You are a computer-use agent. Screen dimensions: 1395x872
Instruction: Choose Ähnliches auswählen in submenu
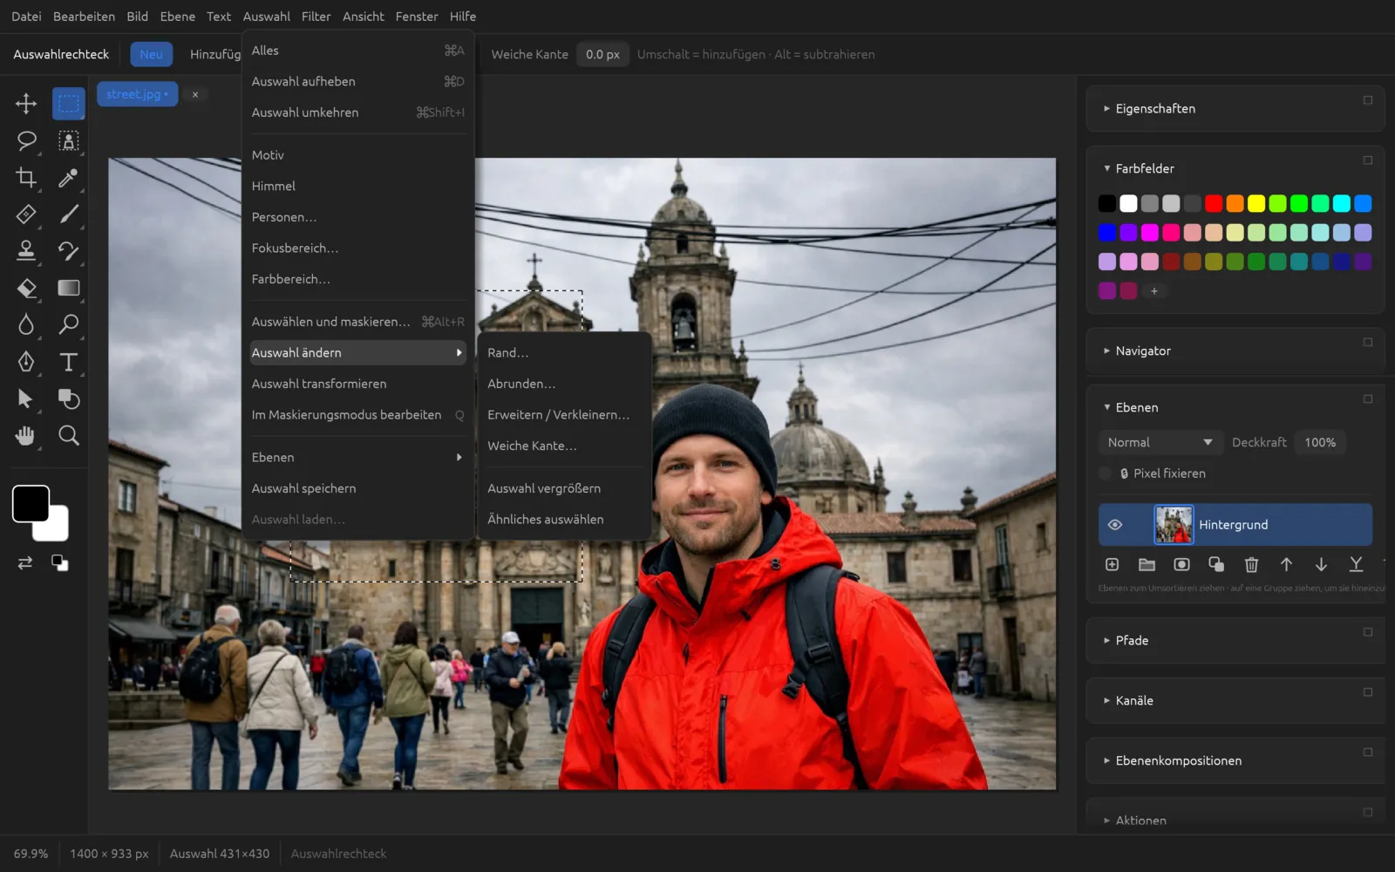564,520
